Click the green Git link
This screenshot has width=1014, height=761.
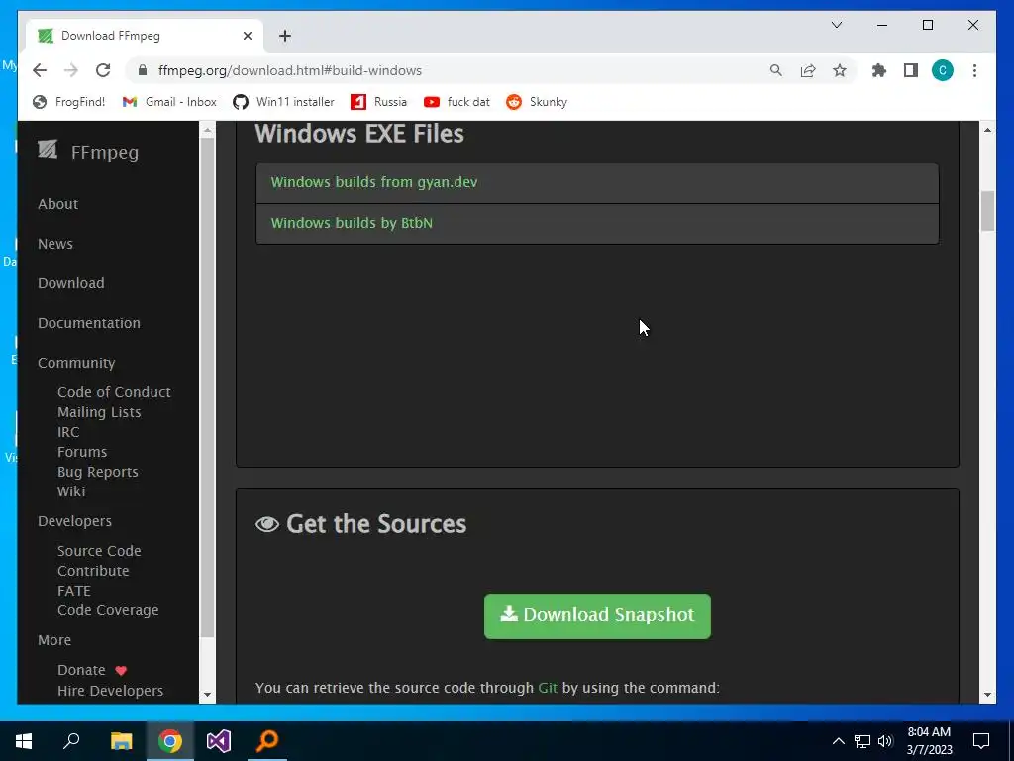(547, 688)
